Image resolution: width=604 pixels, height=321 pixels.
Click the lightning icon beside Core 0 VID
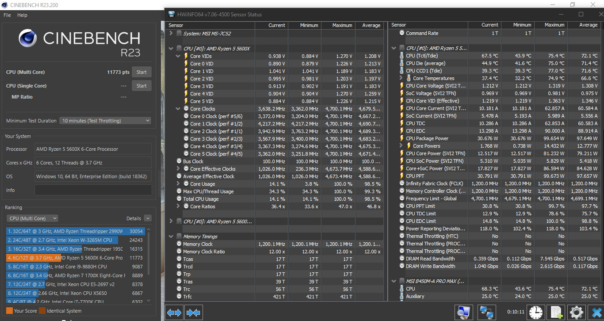(x=186, y=64)
